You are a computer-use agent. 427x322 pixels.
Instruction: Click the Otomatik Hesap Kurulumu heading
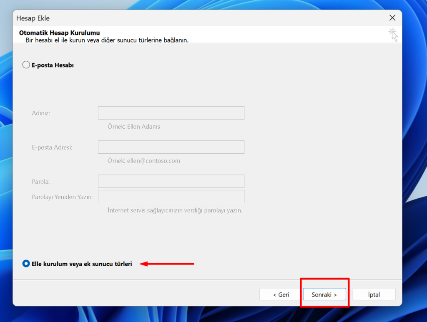point(59,32)
